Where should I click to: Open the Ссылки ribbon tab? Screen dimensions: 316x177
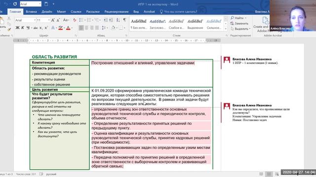(76, 12)
